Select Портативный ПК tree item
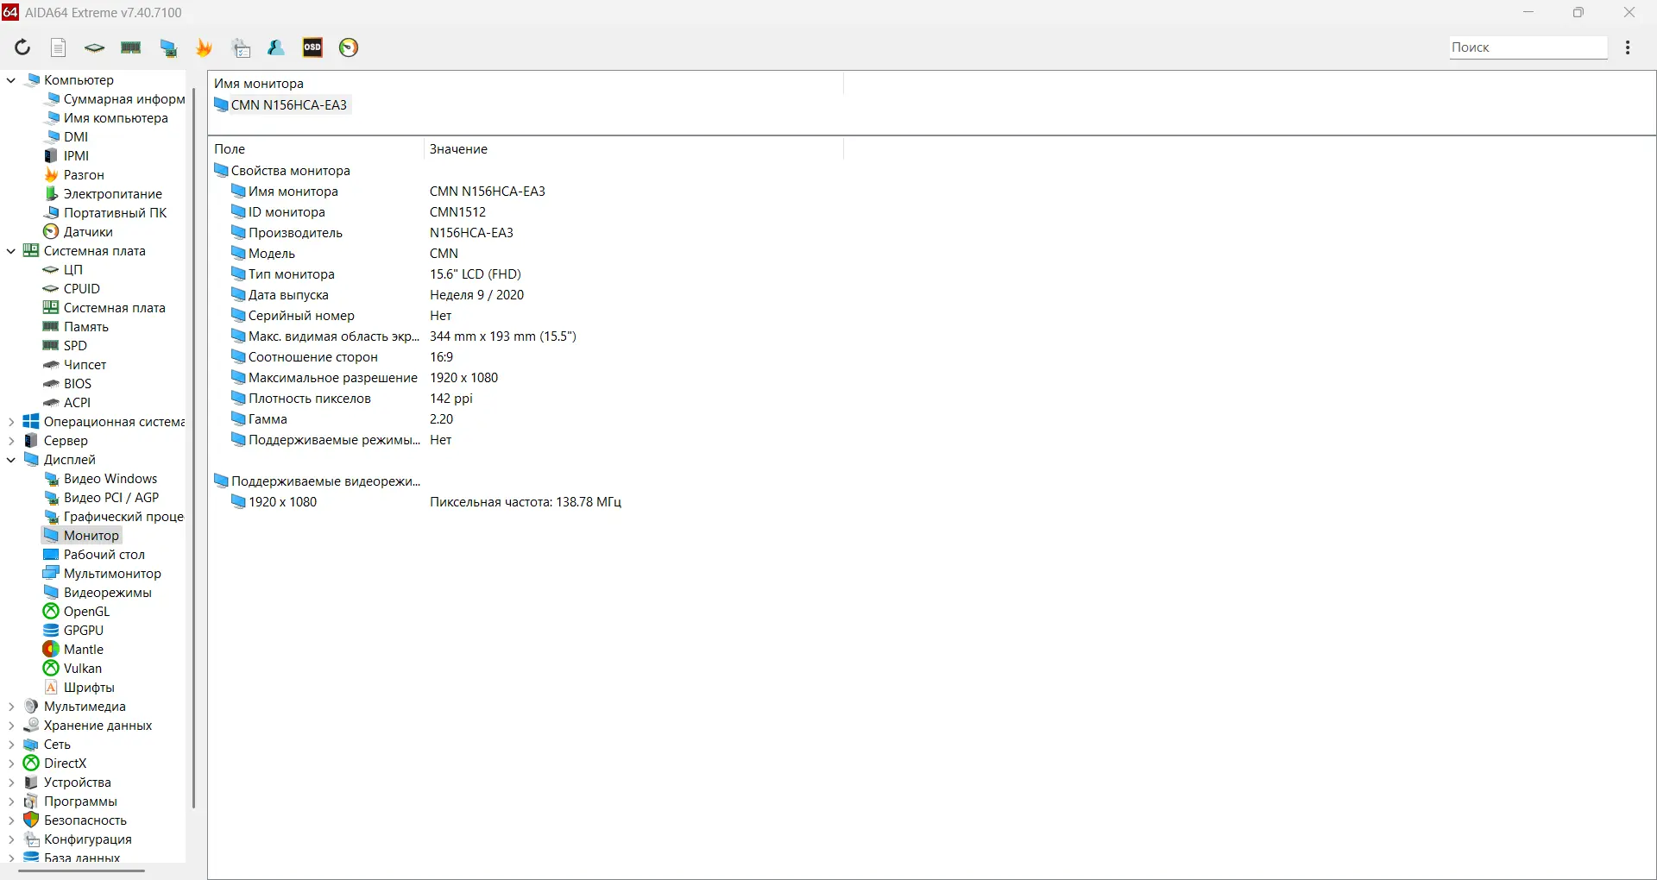Image resolution: width=1657 pixels, height=880 pixels. coord(105,213)
